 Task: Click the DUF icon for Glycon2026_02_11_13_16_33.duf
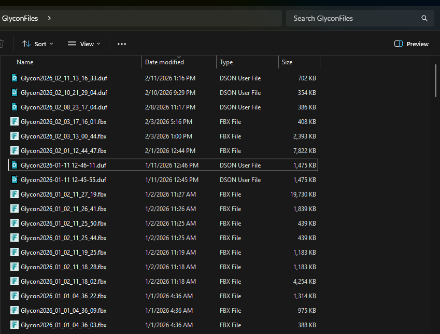point(15,78)
